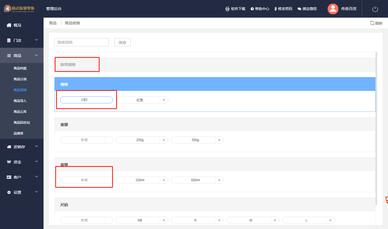Collapse the 商品 menu chevron

tap(36, 55)
